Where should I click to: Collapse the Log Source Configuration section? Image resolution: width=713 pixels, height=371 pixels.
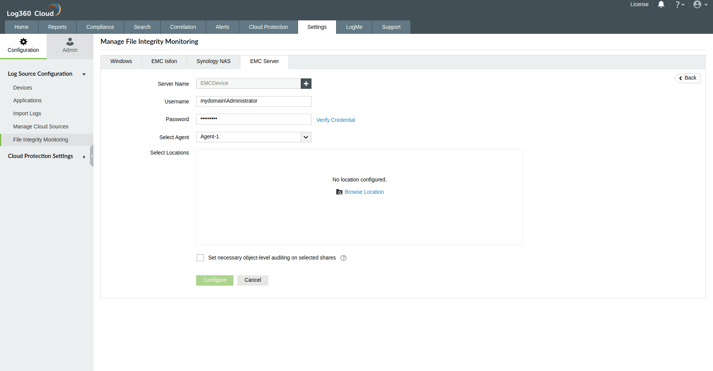coord(84,74)
